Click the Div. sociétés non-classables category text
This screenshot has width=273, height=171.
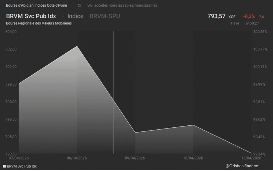pos(122,5)
